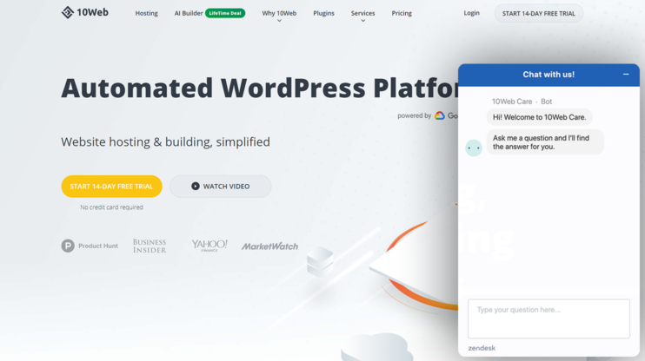Screen dimensions: 645x361
Task: Open the AI Builder menu item
Action: point(189,13)
